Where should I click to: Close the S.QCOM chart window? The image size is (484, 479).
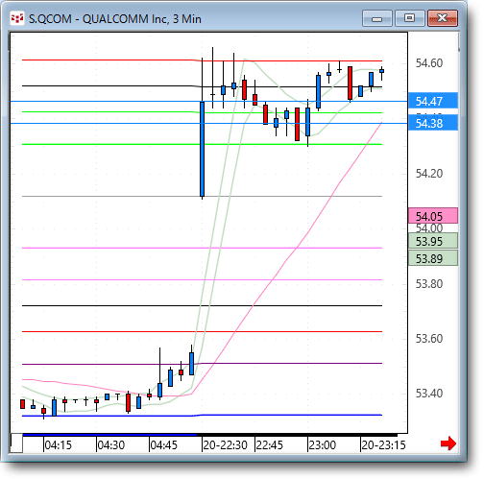coord(443,18)
